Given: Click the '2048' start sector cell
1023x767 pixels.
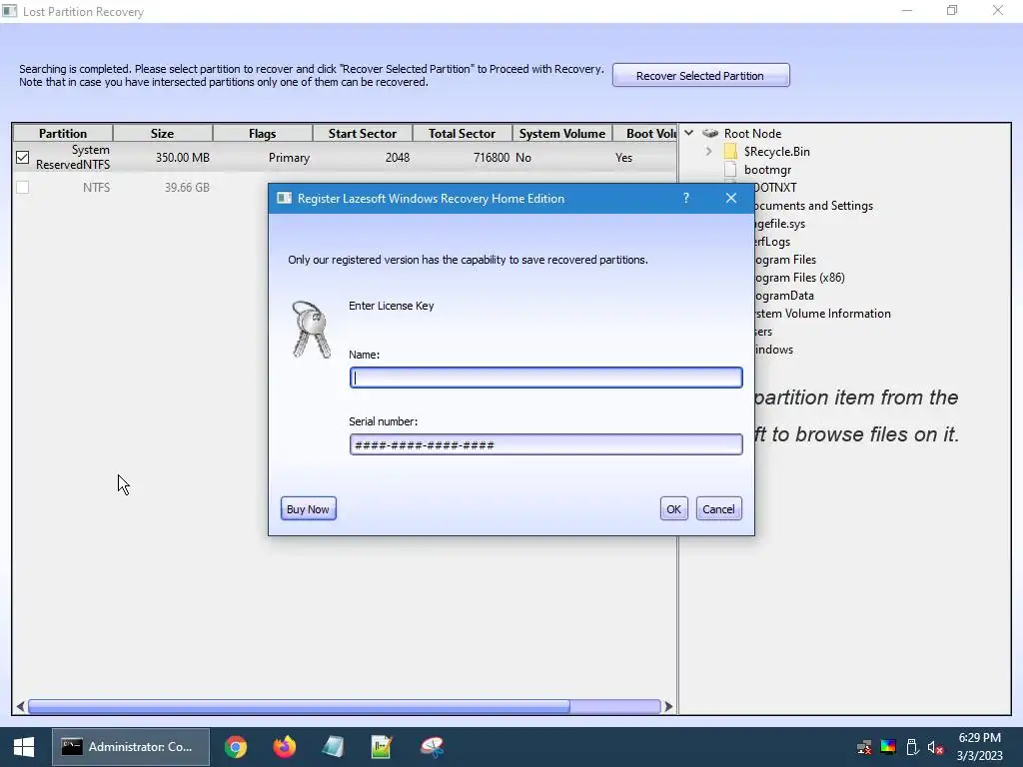Looking at the screenshot, I should (x=398, y=157).
